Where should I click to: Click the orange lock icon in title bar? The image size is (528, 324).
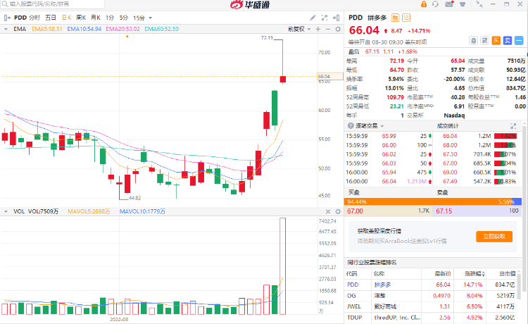pyautogui.click(x=424, y=4)
